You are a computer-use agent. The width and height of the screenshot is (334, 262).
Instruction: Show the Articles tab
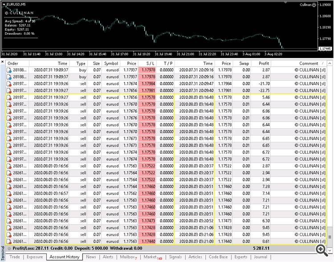coord(195,257)
